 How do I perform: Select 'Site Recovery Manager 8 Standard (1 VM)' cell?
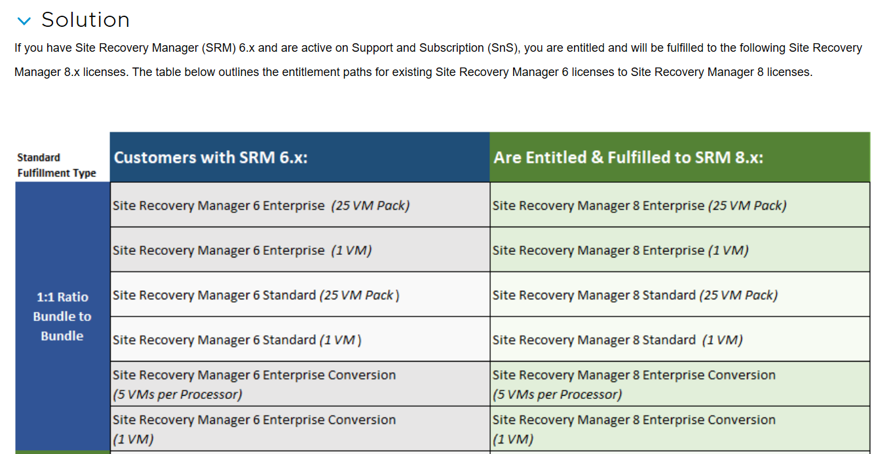pos(680,339)
